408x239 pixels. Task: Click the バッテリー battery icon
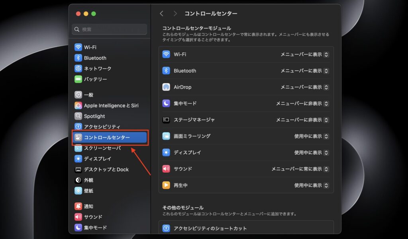coord(78,79)
